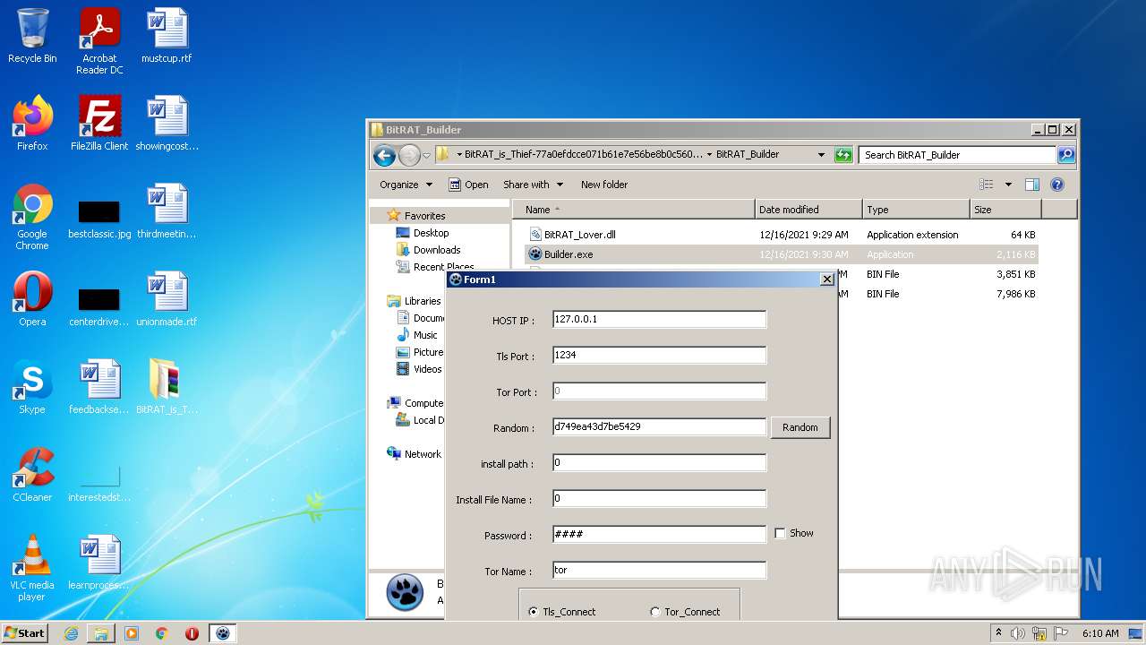Sort by Type column header
Viewport: 1146px width, 645px height.
tap(916, 210)
